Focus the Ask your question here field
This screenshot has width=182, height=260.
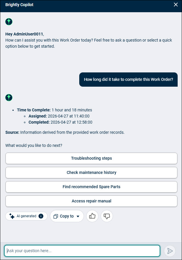click(82, 251)
